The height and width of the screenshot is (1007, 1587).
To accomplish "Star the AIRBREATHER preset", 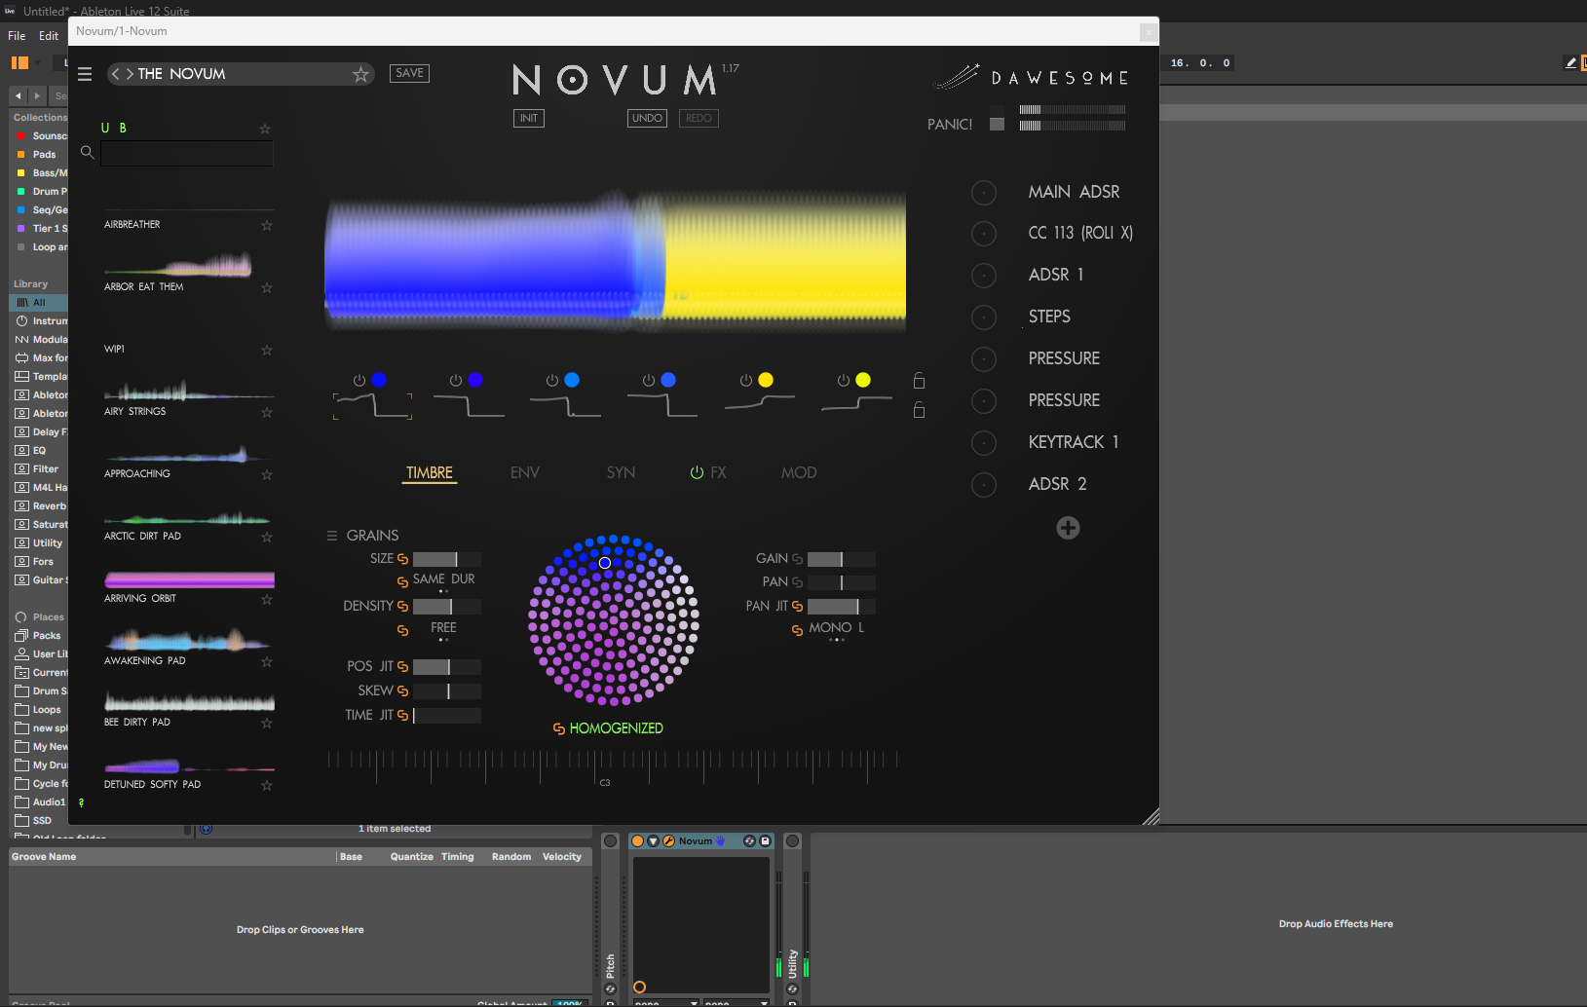I will tap(266, 225).
